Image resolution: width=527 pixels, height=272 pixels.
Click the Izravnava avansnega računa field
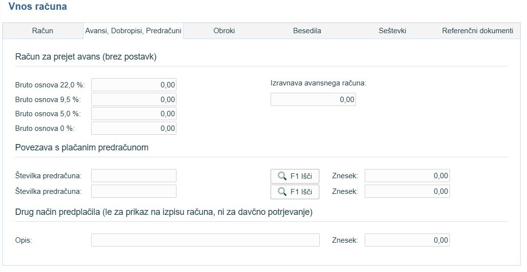pos(313,100)
